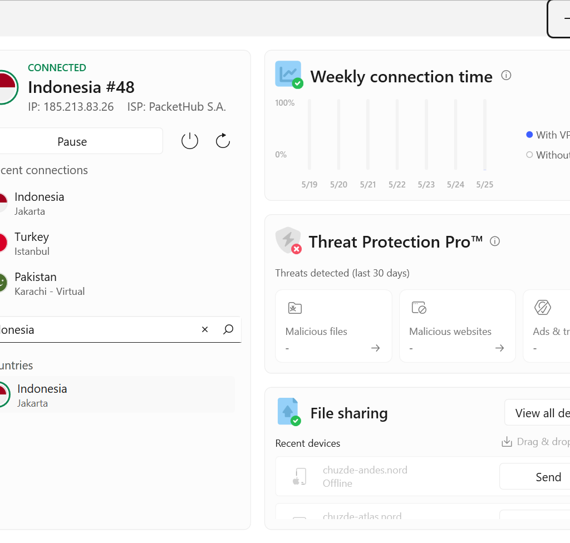Connect to Turkey Istanbul
The width and height of the screenshot is (570, 543).
[x=116, y=244]
